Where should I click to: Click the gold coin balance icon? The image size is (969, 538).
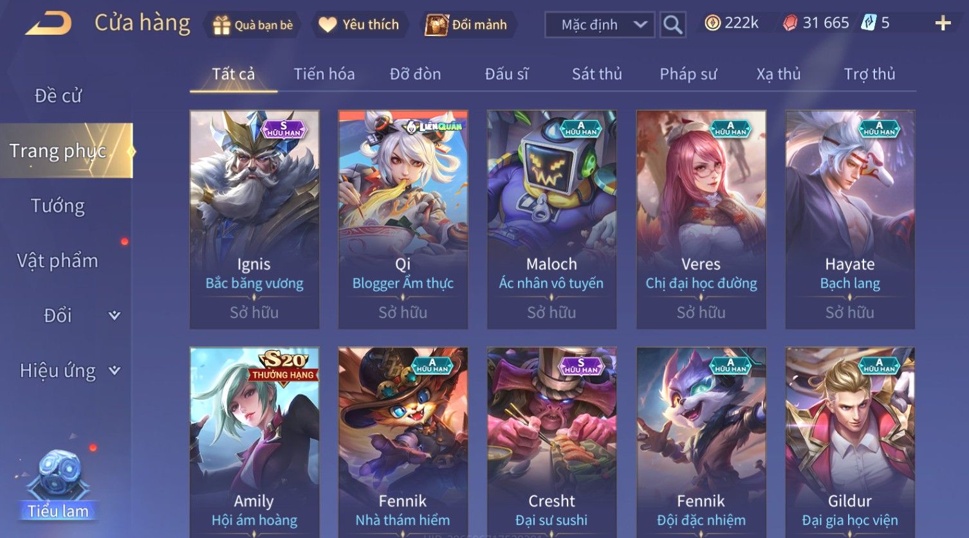712,23
